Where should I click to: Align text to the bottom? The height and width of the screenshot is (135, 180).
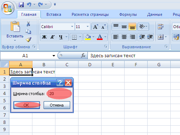click(x=132, y=27)
